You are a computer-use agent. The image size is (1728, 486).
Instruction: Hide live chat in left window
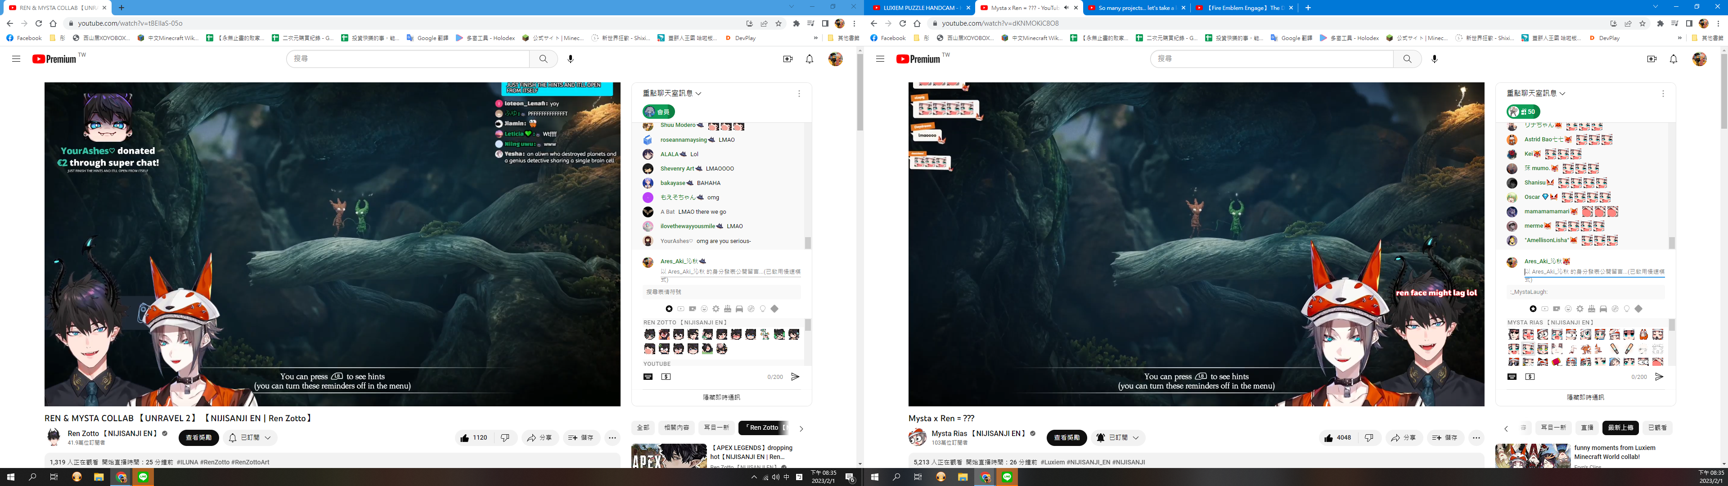pos(721,397)
